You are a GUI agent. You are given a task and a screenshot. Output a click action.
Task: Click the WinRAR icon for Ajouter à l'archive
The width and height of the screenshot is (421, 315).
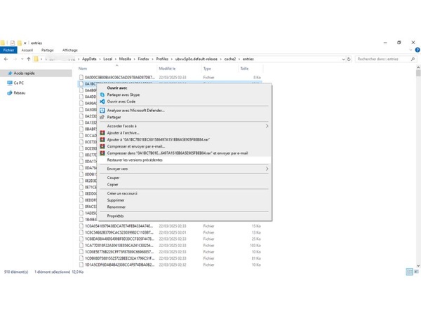pyautogui.click(x=102, y=132)
